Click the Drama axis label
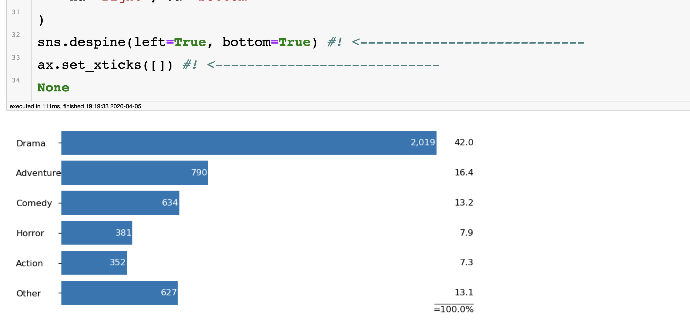Screen dimensions: 690x326 point(31,143)
